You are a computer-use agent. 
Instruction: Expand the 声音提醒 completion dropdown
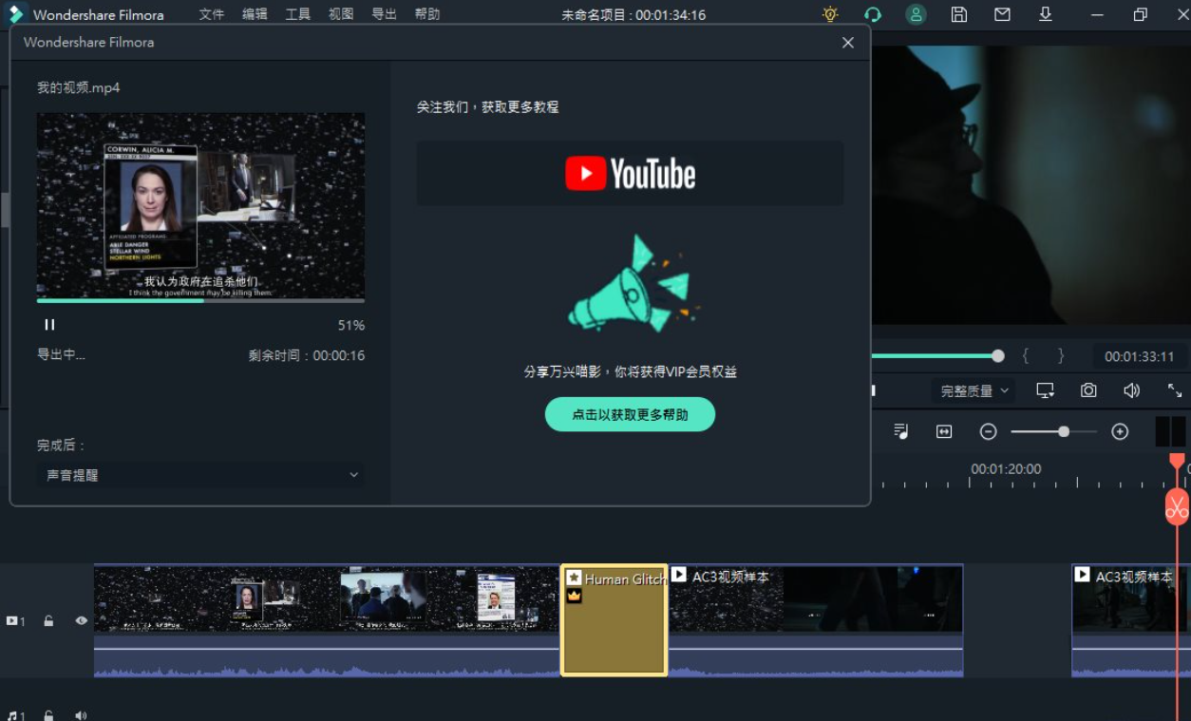200,475
